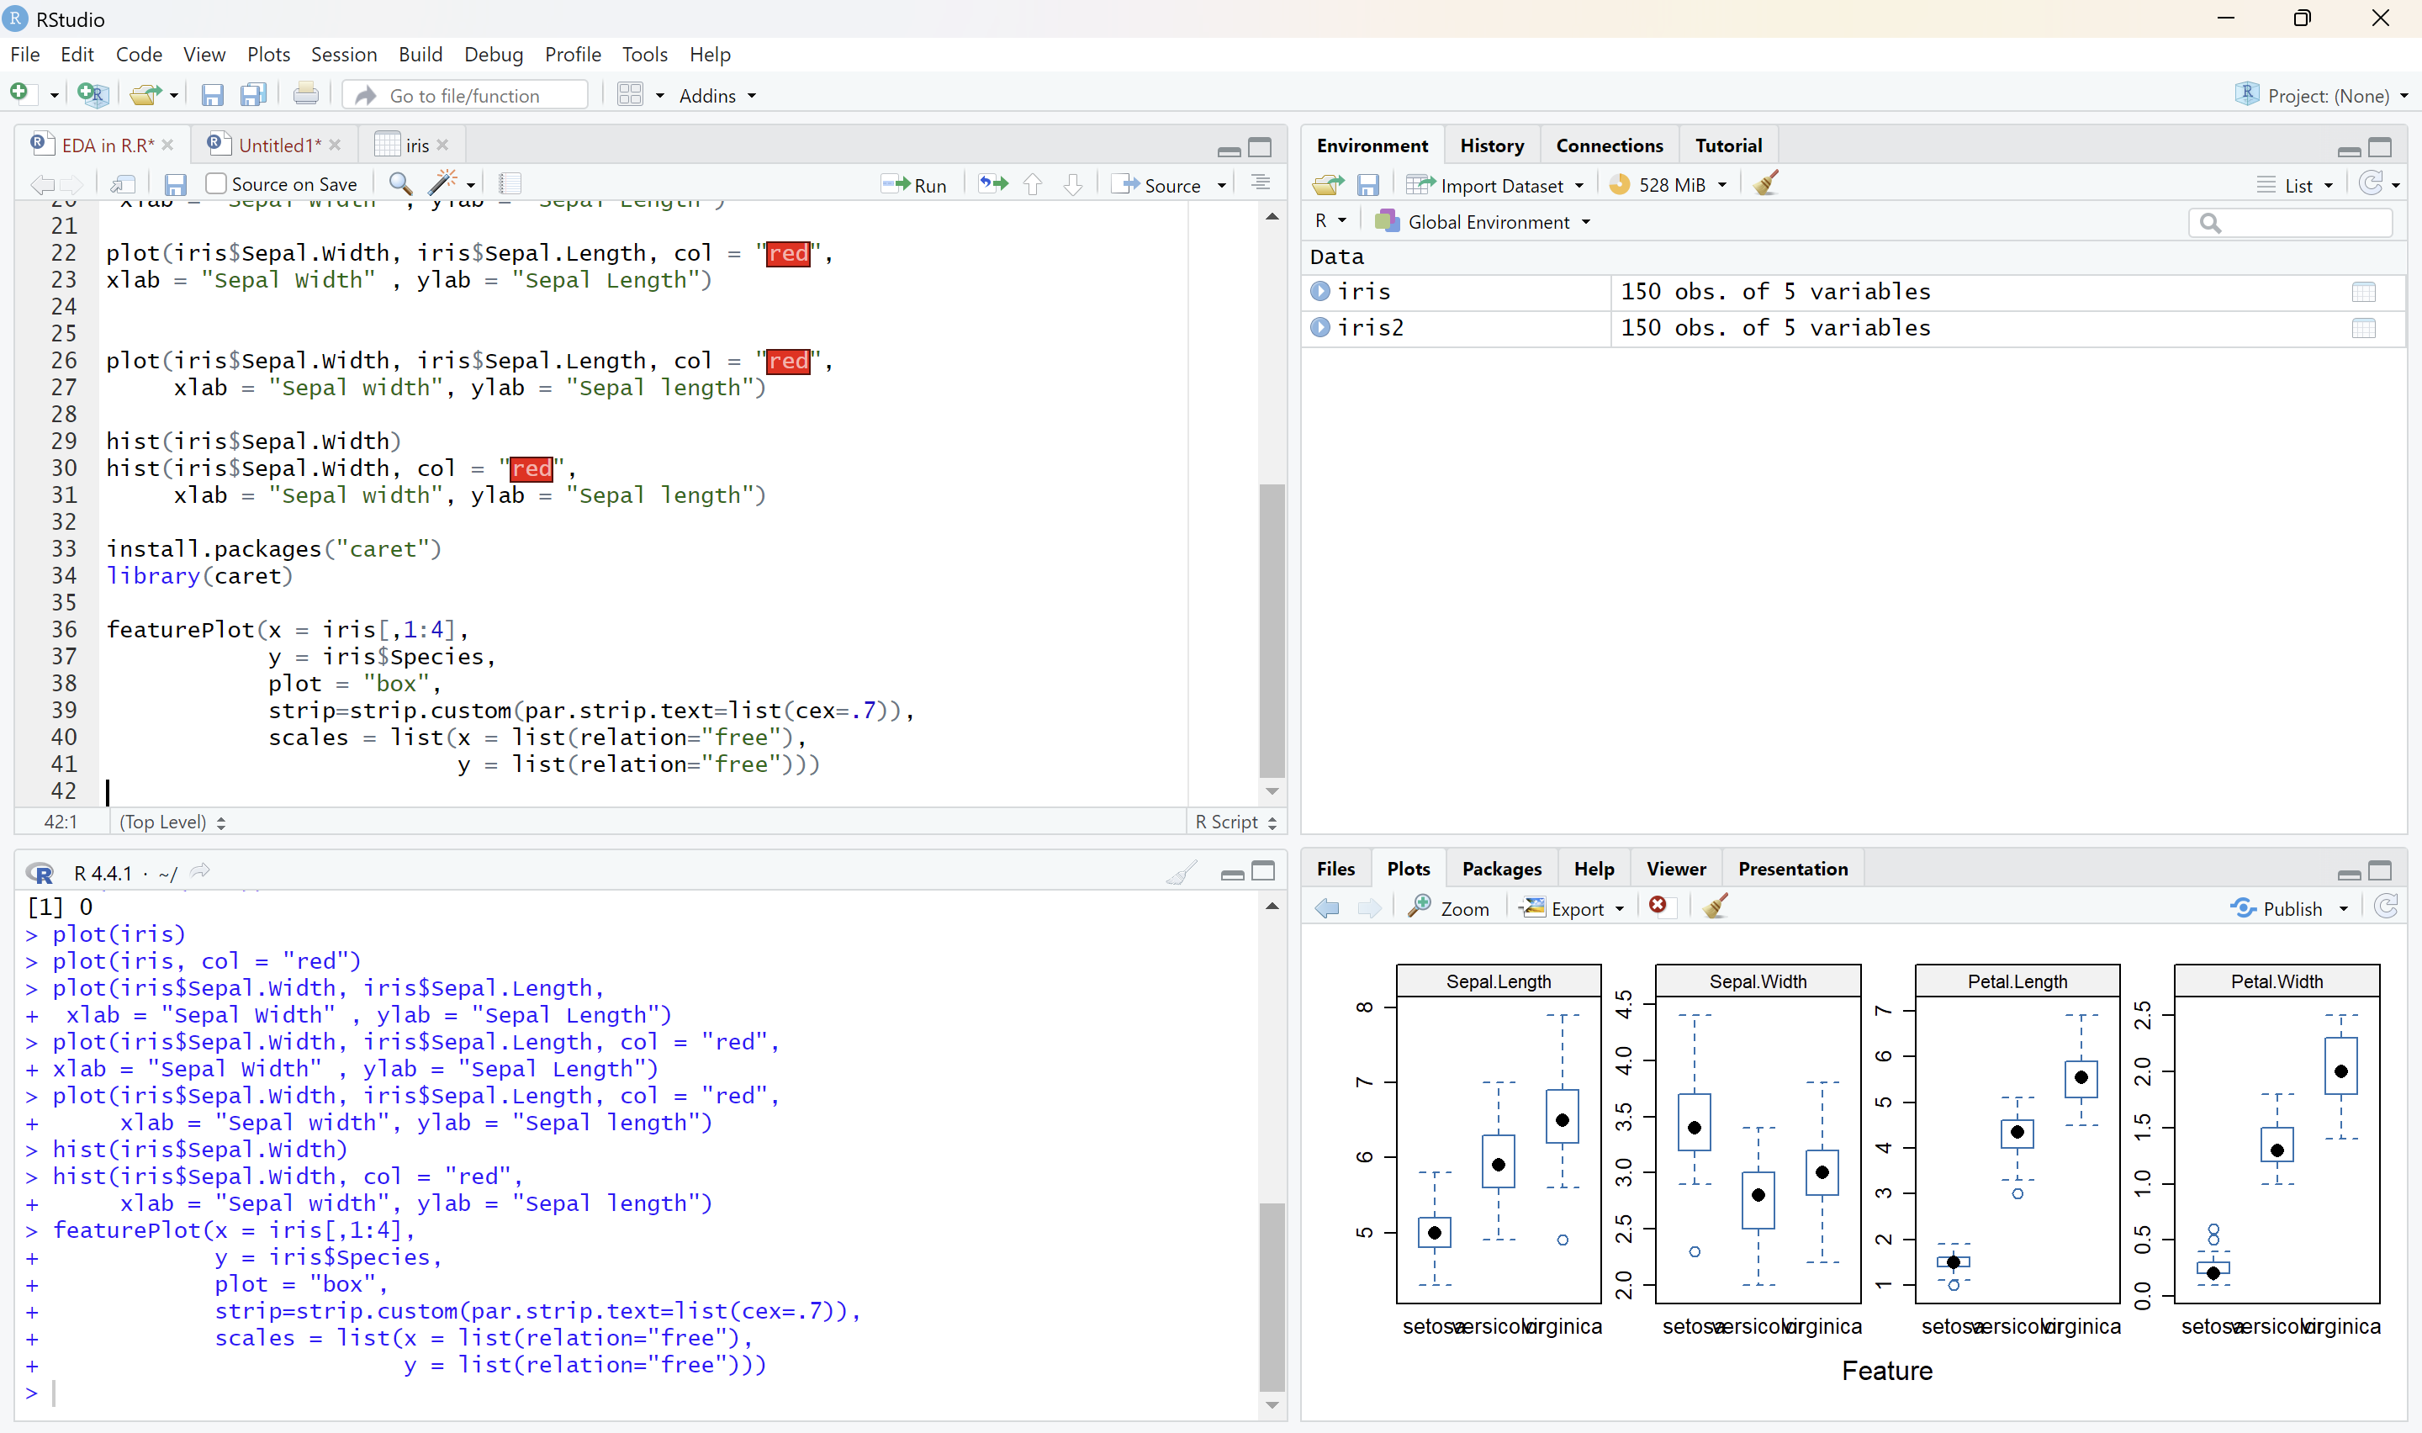Image resolution: width=2422 pixels, height=1433 pixels.
Task: Click the Go to file/function field
Action: [464, 95]
